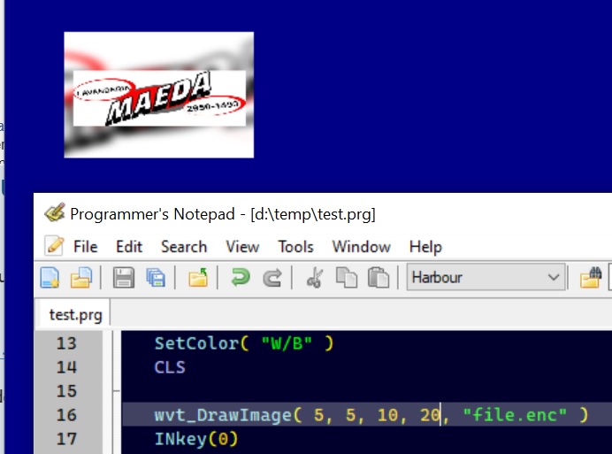Redo with the grey arrow icon
The width and height of the screenshot is (612, 454).
272,277
